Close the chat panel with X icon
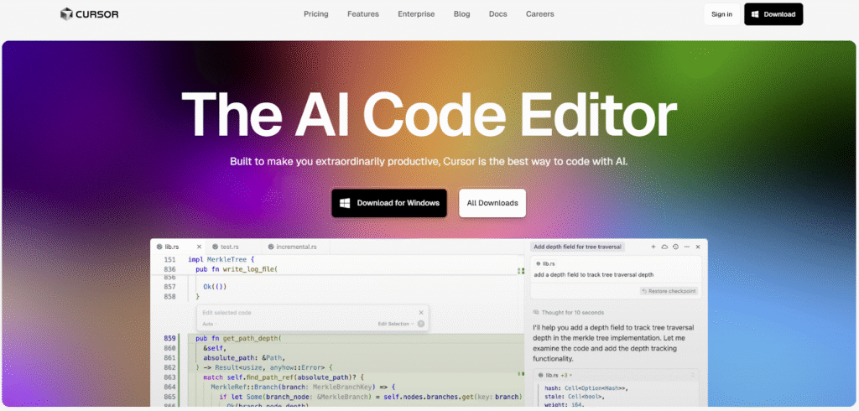This screenshot has width=859, height=411. (698, 247)
